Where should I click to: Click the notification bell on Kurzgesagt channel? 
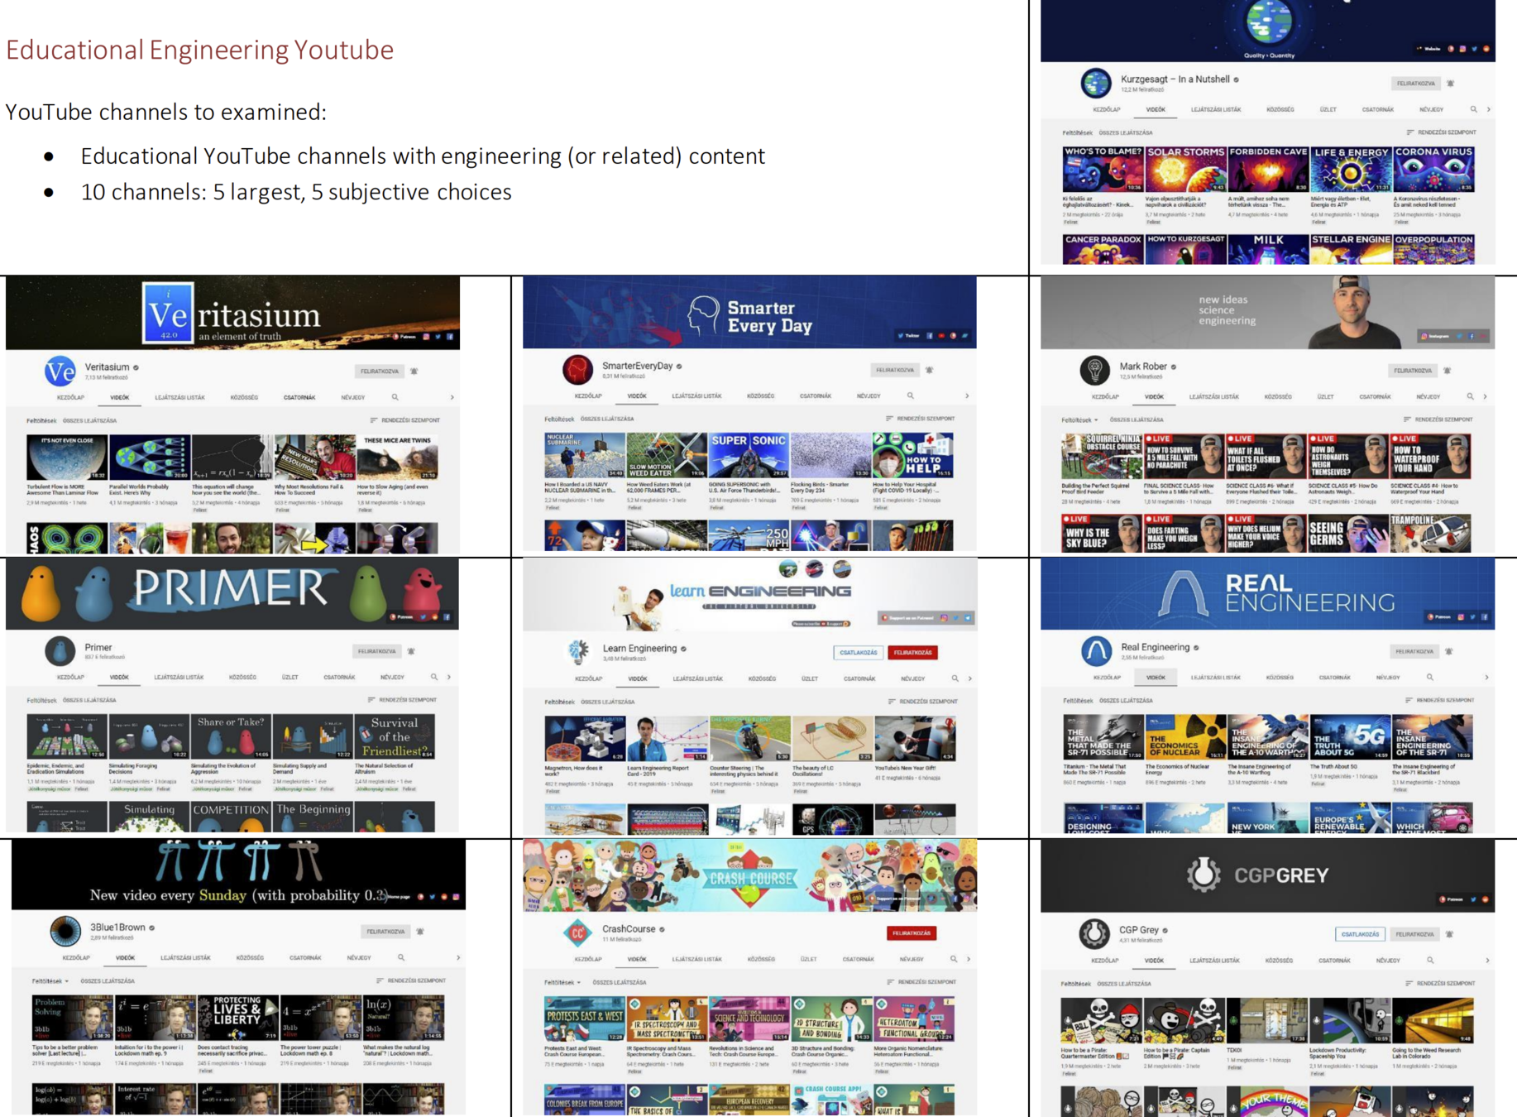pos(1450,84)
